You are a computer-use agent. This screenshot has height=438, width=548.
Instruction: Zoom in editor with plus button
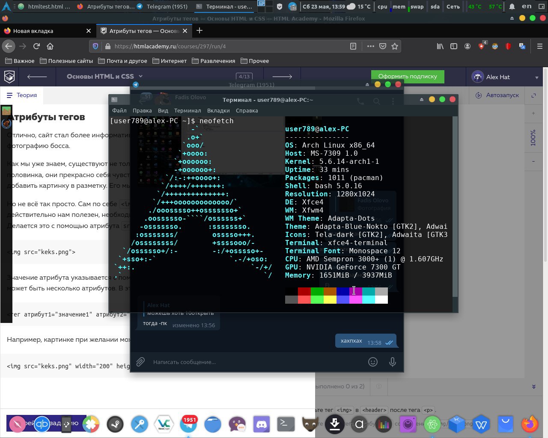coord(533,113)
